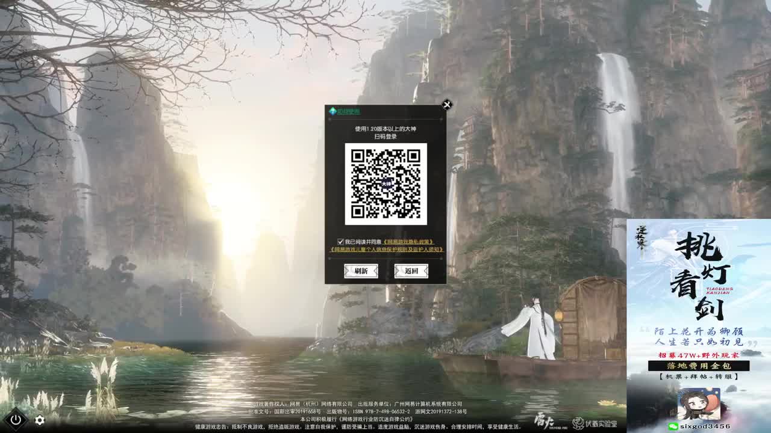Click the power quit icon
This screenshot has width=771, height=433.
click(16, 420)
